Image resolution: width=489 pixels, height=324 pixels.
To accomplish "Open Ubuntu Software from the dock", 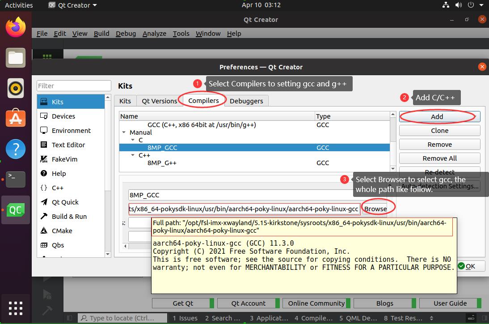I will pyautogui.click(x=16, y=118).
